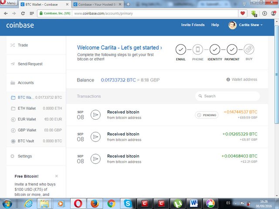Click the +0.01265329 BTC amount
This screenshot has width=279, height=209.
coord(240,134)
